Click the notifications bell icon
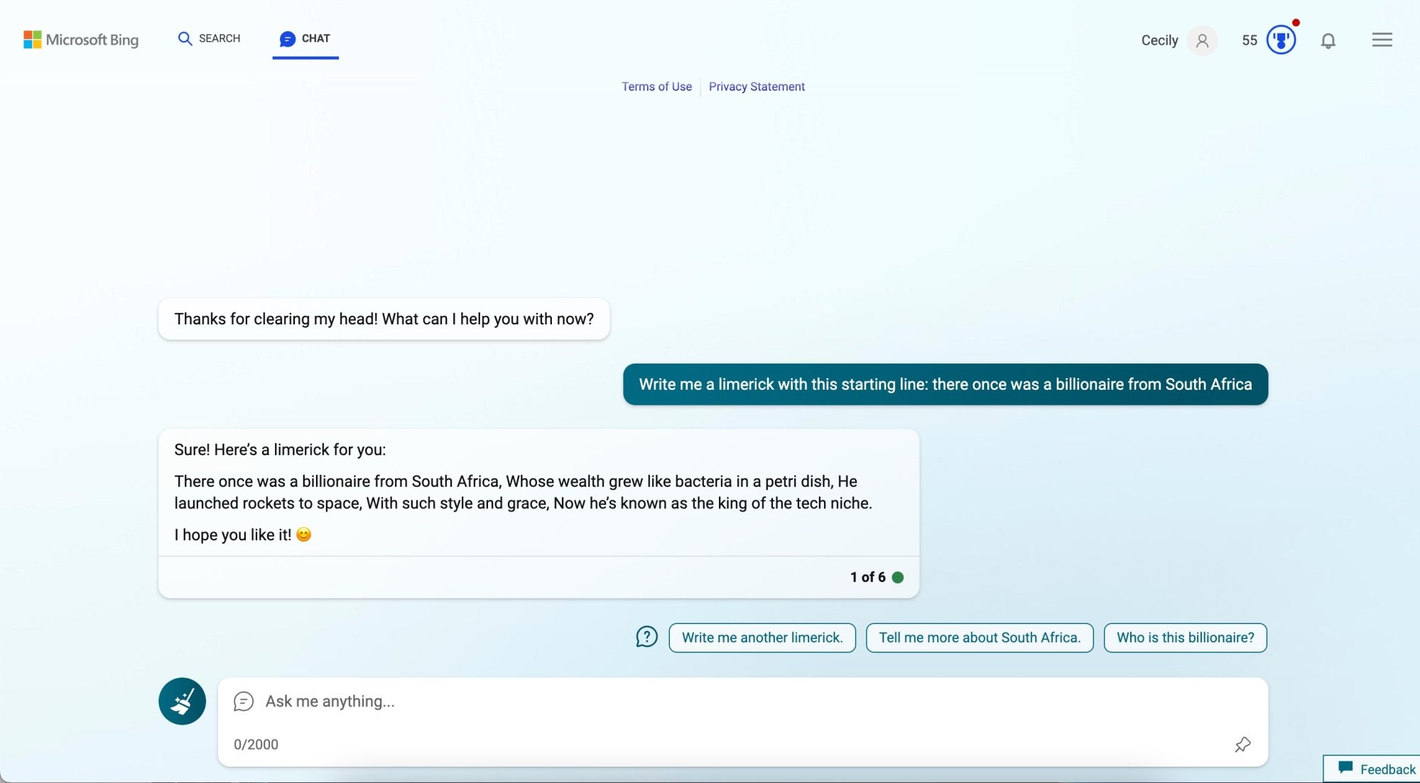 pos(1328,40)
